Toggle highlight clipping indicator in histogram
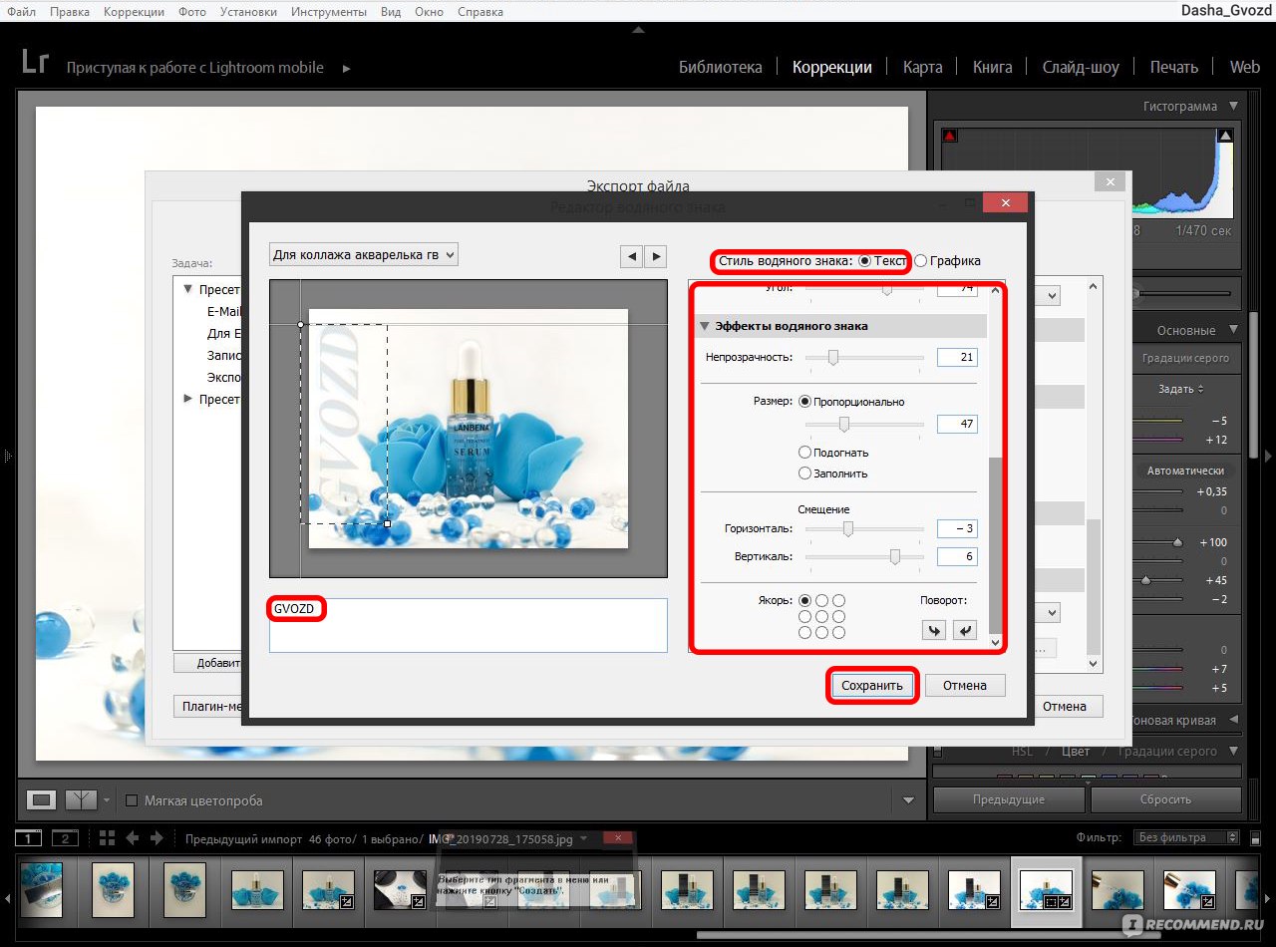Viewport: 1276px width, 947px height. click(x=1226, y=136)
